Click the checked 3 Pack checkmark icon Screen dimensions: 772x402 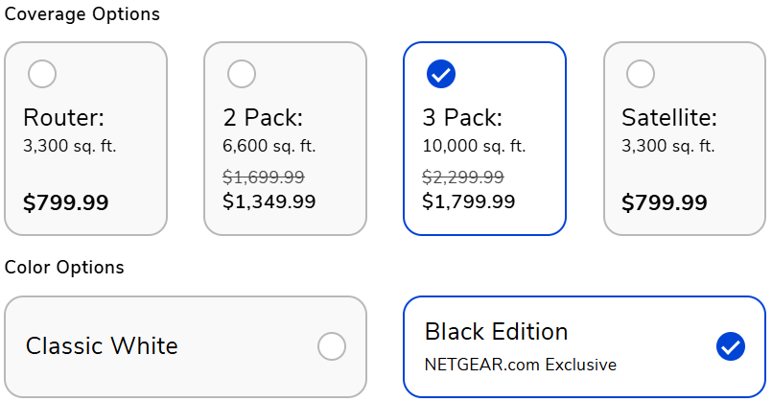pyautogui.click(x=441, y=73)
